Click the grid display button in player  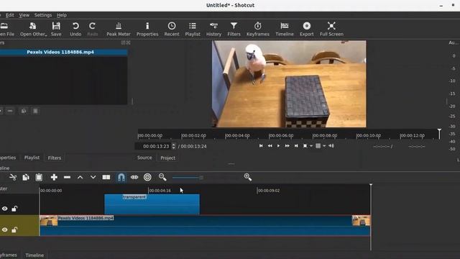tap(318, 145)
